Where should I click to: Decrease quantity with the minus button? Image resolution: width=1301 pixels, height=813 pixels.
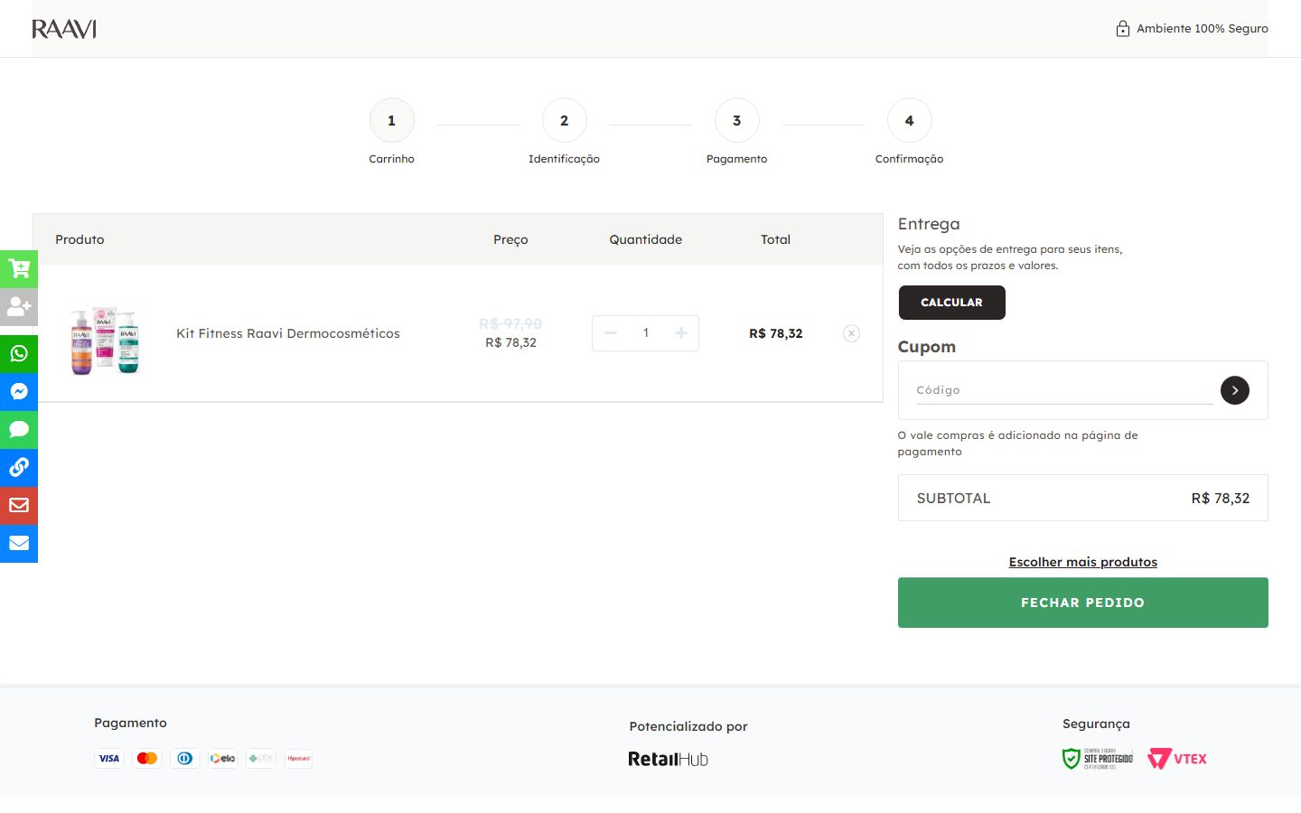[x=611, y=333]
